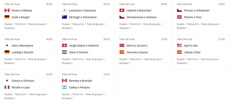Open Hermannova e Slukova team name
Screen dimensions: 230x100
pos(142,17)
